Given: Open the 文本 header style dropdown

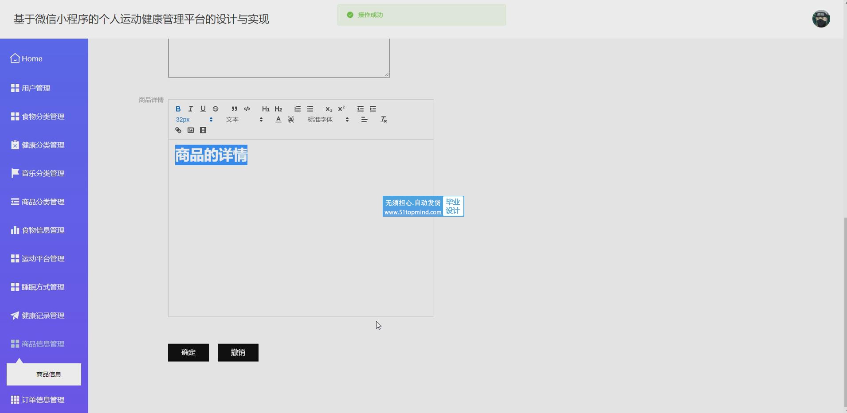Looking at the screenshot, I should pos(244,120).
